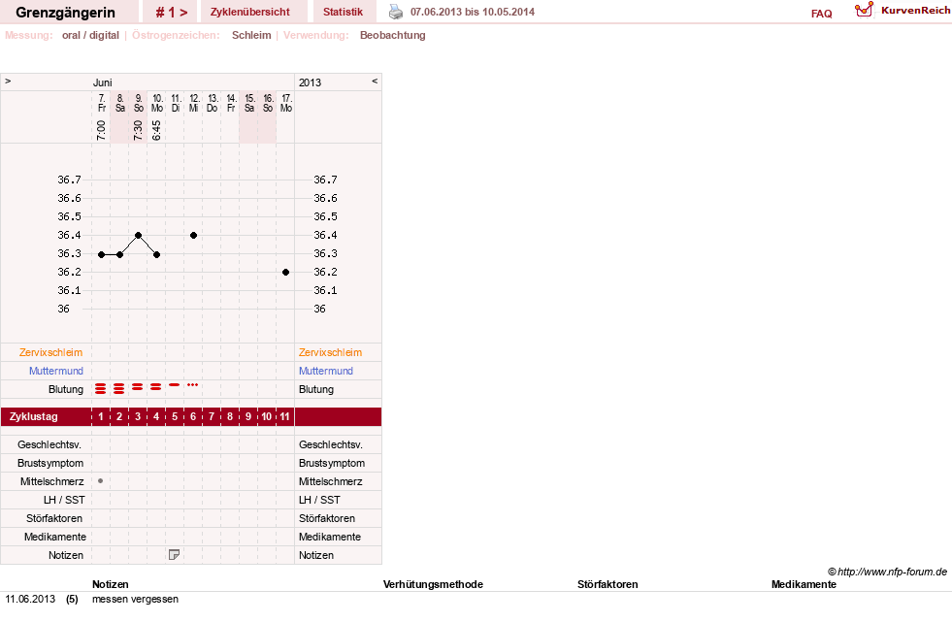952x622 pixels.
Task: Click cycle day 11 in the Zyklustag bar
Action: pos(284,417)
